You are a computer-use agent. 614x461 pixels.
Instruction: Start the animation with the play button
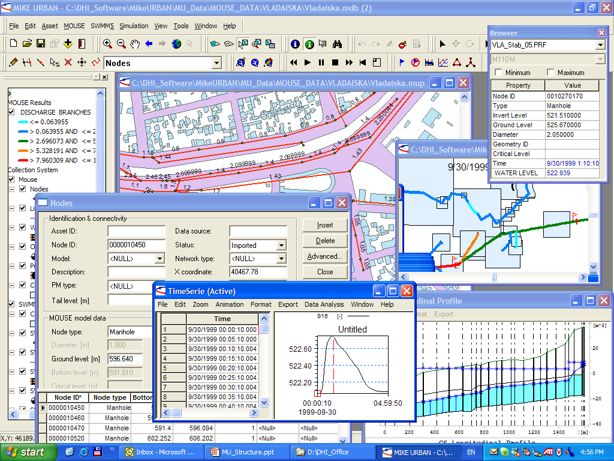click(308, 62)
